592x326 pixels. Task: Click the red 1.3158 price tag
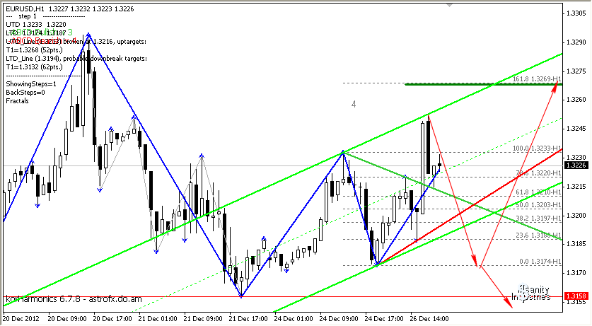(578, 296)
